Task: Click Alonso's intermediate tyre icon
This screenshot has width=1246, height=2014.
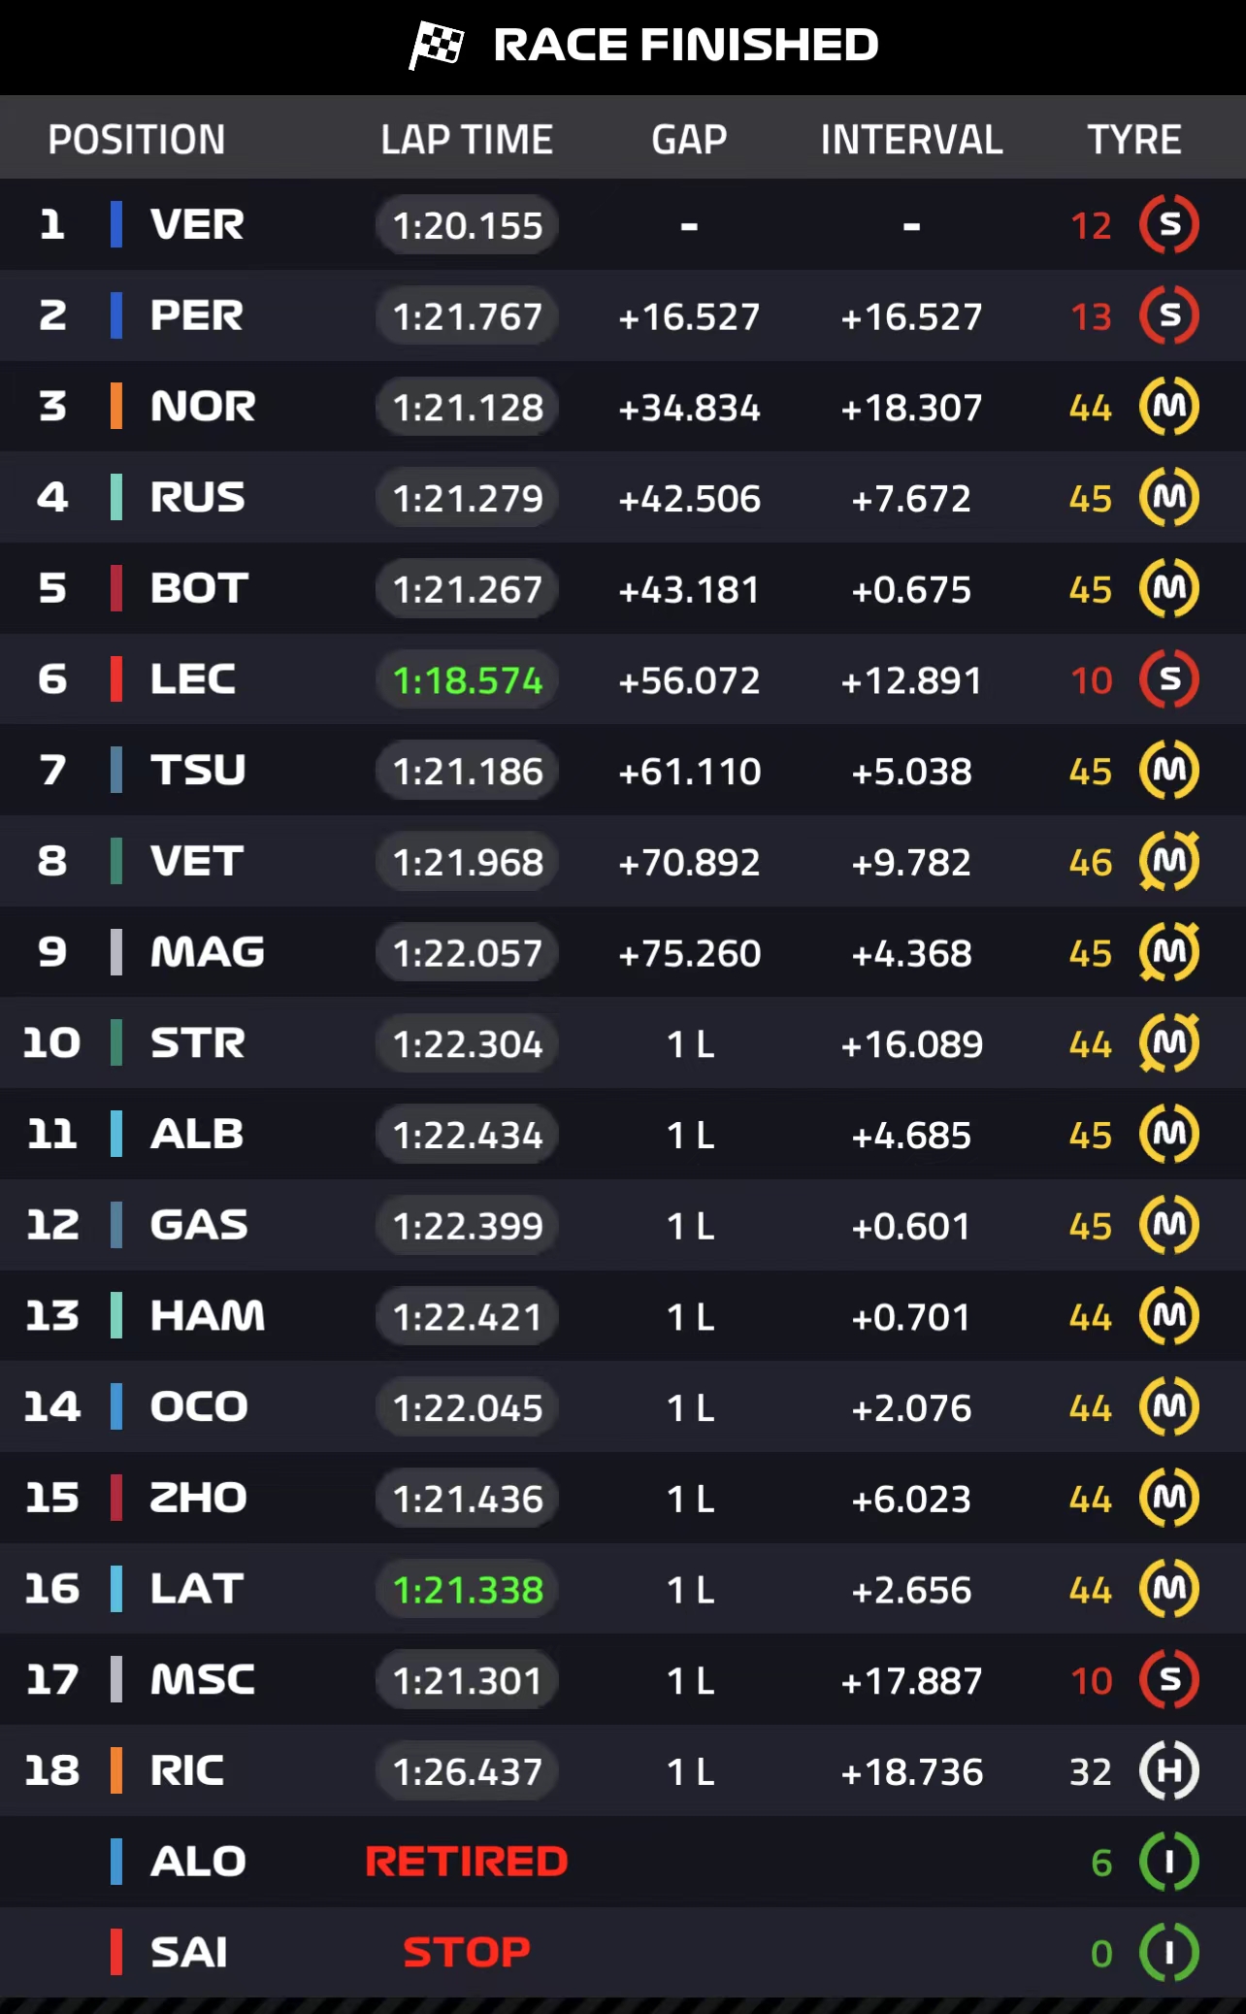Action: 1169,1862
